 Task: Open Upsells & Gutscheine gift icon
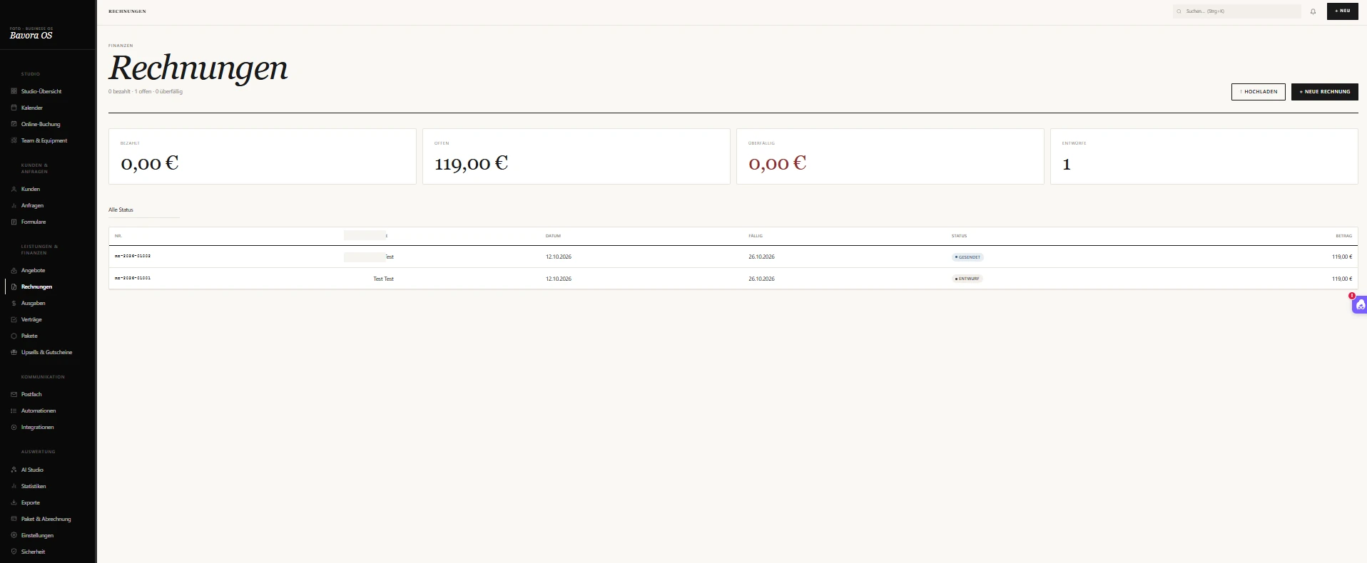tap(14, 352)
